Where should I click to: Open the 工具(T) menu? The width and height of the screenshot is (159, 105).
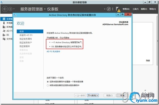coord(135,9)
